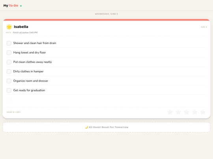Check the Dirty clothes in hamper box
The image size is (213, 159).
(9, 71)
